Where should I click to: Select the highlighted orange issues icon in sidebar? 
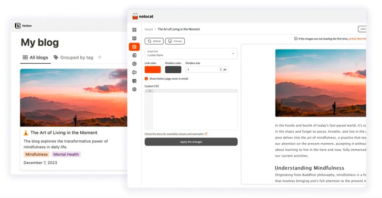point(134,47)
